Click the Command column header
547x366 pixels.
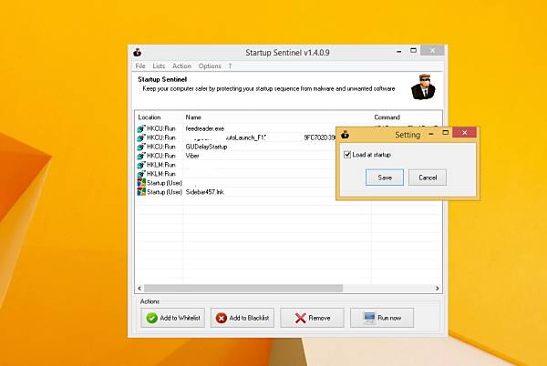pyautogui.click(x=407, y=117)
